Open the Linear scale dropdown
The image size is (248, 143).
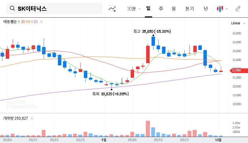click(x=238, y=23)
